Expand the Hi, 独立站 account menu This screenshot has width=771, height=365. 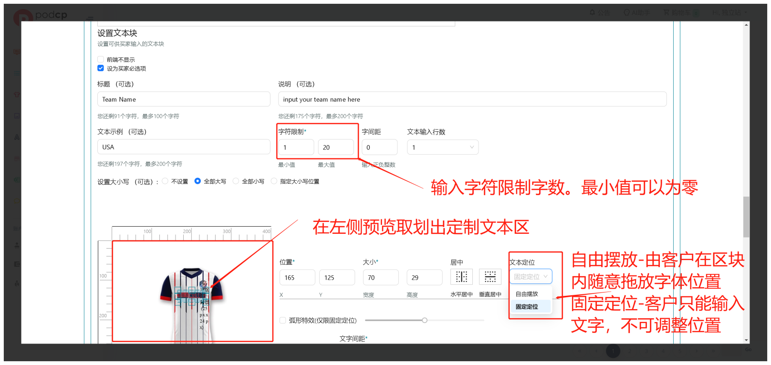730,12
